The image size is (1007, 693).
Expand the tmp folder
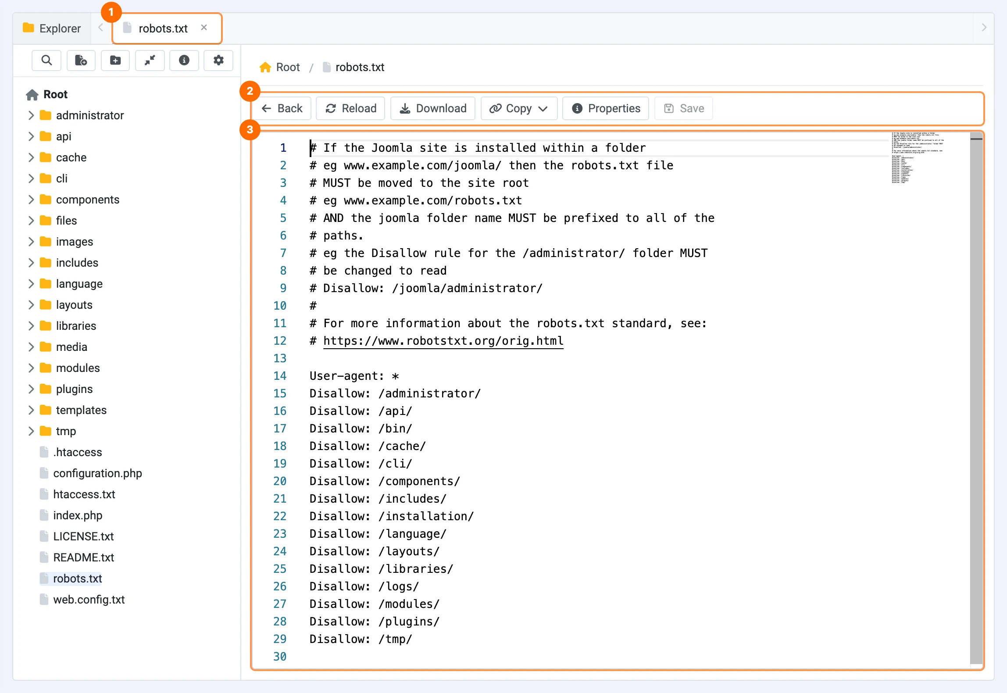click(31, 431)
